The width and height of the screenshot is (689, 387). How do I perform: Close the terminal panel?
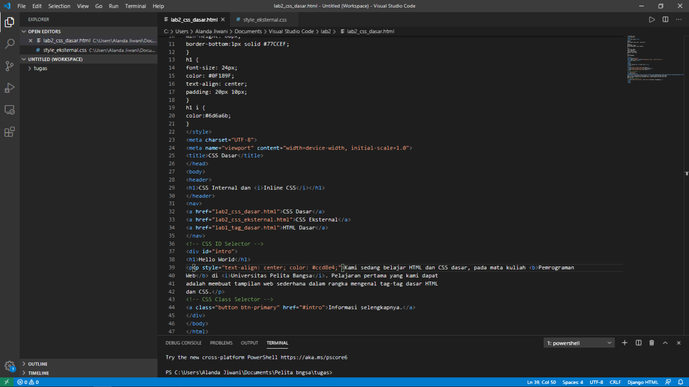tap(679, 343)
